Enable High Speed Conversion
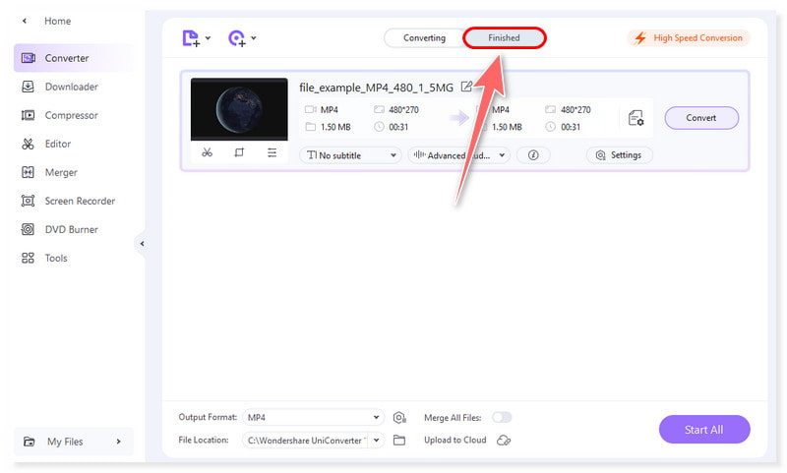The image size is (787, 473). [689, 38]
